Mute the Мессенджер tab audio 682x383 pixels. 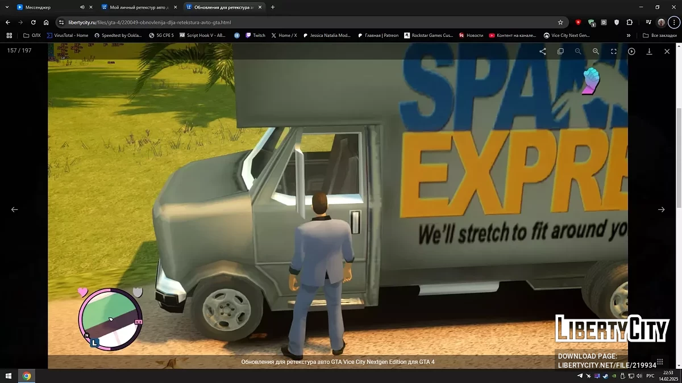coord(82,7)
